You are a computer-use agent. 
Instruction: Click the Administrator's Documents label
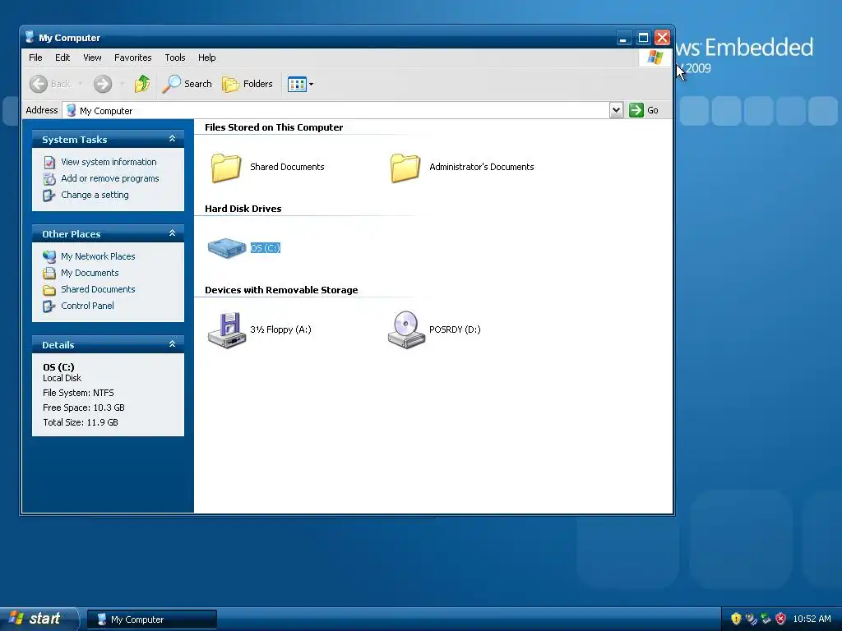[482, 167]
